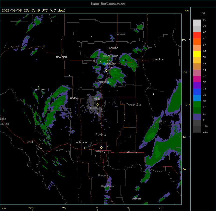Click the Drumheller town label
This screenshot has width=216, height=211.
[160, 122]
